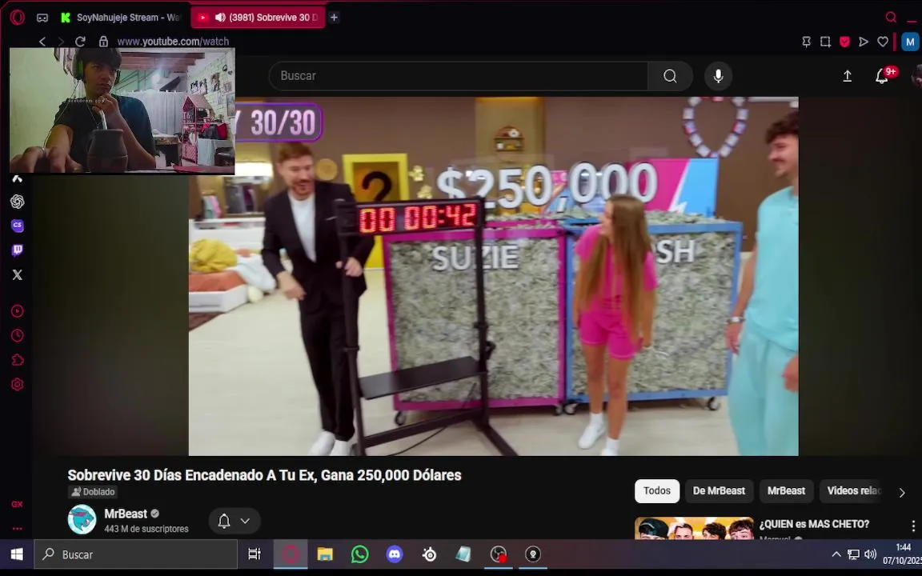The height and width of the screenshot is (576, 922).
Task: Open extensions cube in sidebar
Action: click(x=17, y=360)
